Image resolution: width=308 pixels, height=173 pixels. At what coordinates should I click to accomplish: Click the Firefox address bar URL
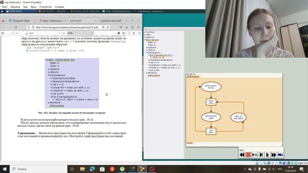[67, 27]
